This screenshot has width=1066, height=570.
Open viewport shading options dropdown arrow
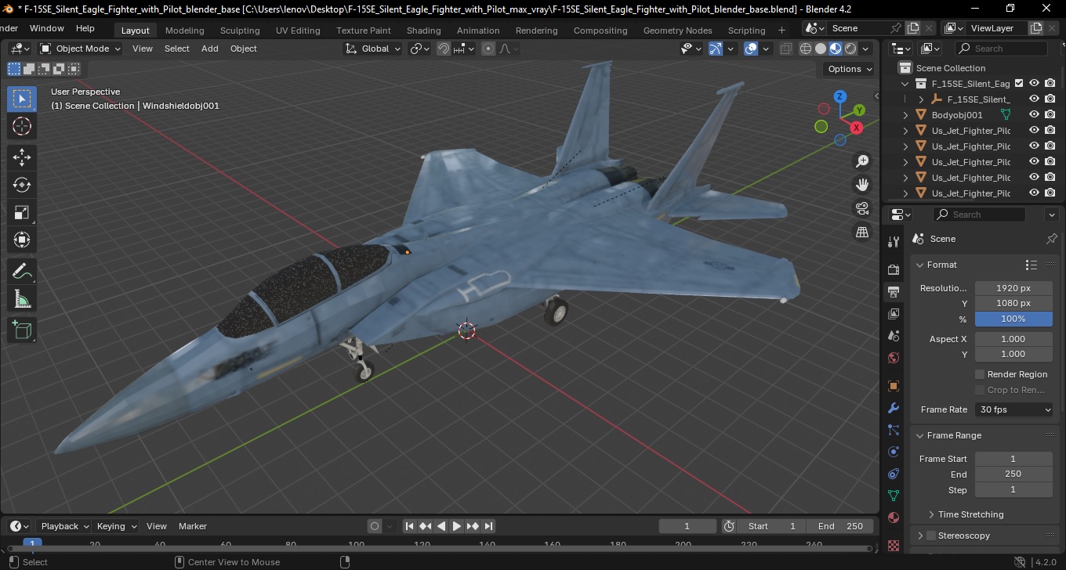[865, 49]
